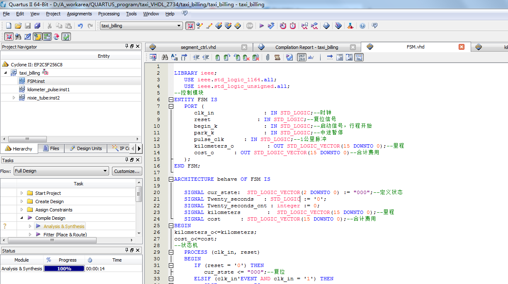Collapse the ARCHITECTURE behave code block
Screen dimensions: 508x284
pos(170,179)
